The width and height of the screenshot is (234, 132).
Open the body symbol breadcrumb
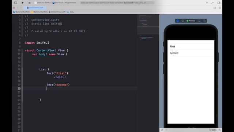[71, 12]
